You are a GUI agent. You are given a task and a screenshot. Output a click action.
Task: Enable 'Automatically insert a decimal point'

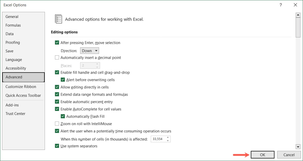57,57
